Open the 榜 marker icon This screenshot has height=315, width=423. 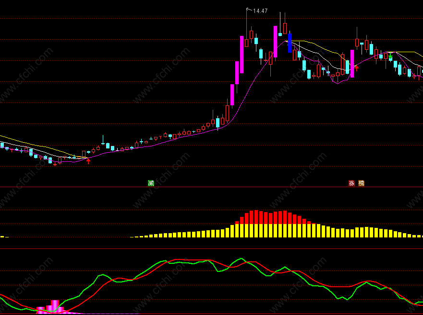tap(361, 183)
